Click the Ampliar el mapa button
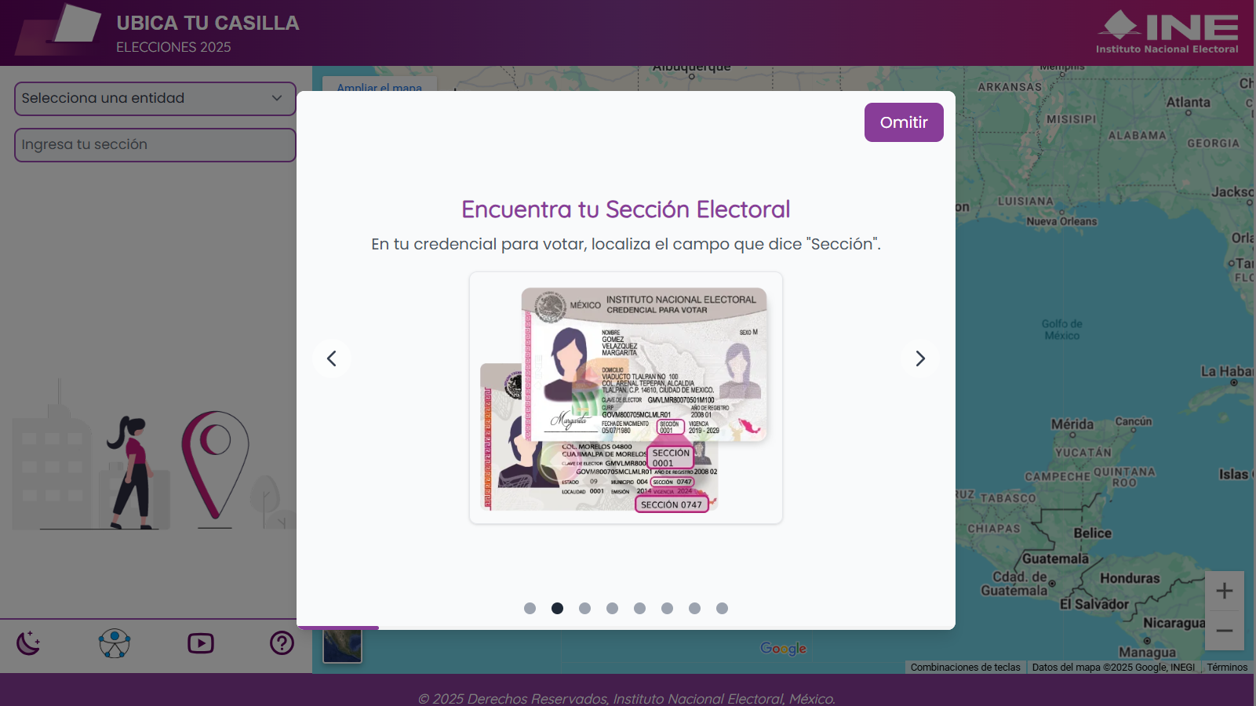Image resolution: width=1256 pixels, height=706 pixels. (x=380, y=85)
